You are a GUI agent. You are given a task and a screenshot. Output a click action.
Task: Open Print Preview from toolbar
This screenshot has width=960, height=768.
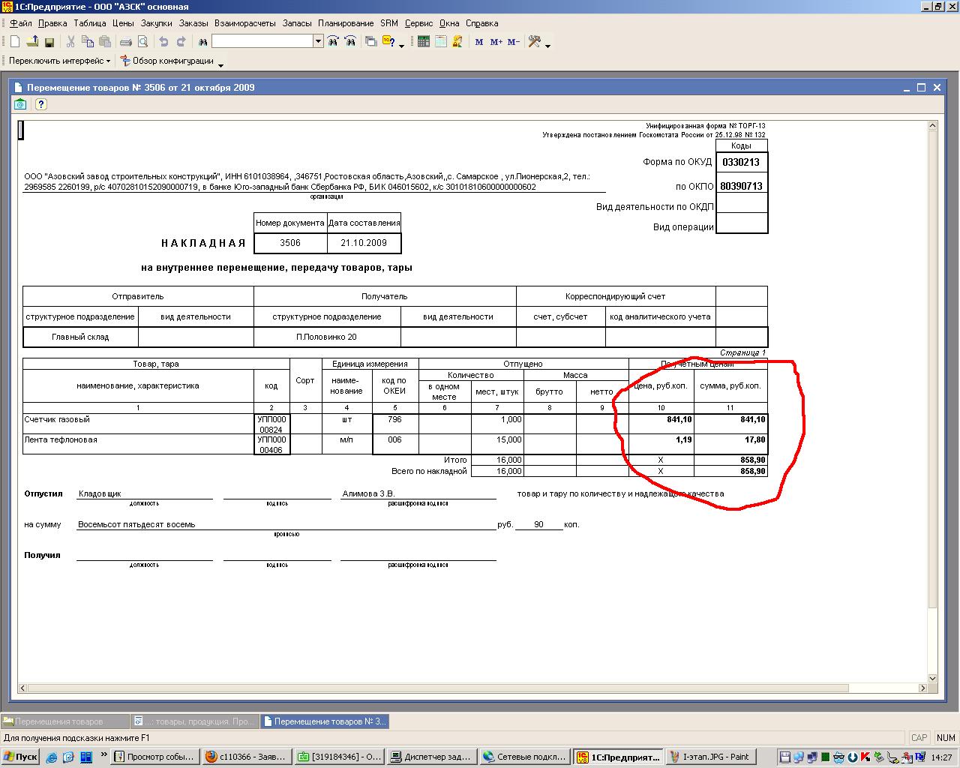[142, 42]
